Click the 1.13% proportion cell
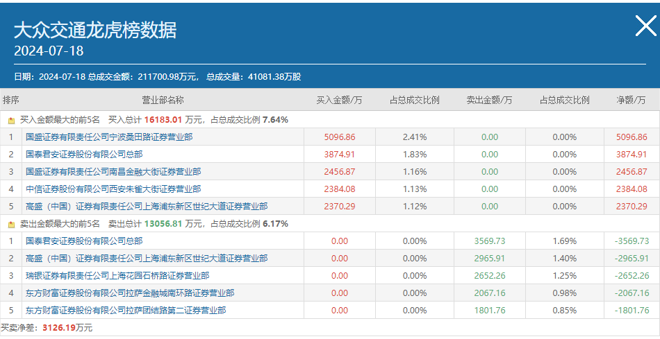This screenshot has width=660, height=339. tap(415, 189)
